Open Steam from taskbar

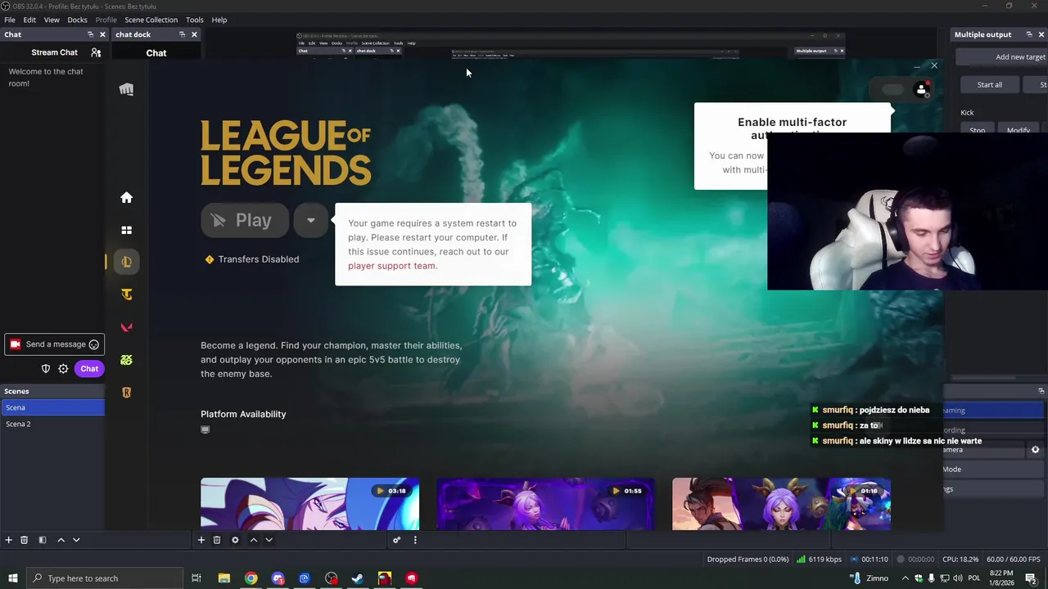click(358, 578)
